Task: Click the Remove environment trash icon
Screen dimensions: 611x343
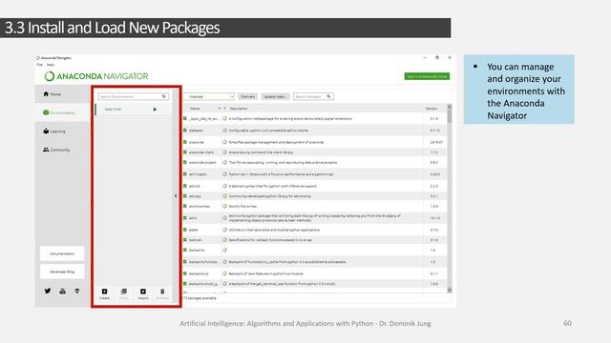Action: tap(162, 292)
